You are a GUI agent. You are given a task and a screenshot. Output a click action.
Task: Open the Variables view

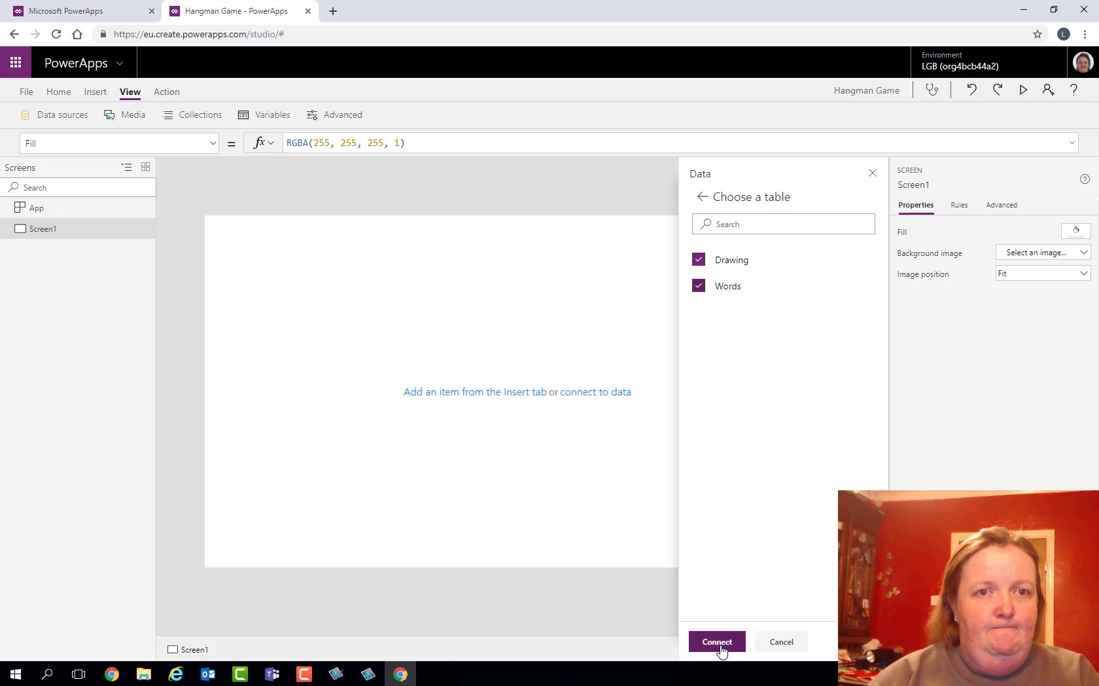click(264, 115)
